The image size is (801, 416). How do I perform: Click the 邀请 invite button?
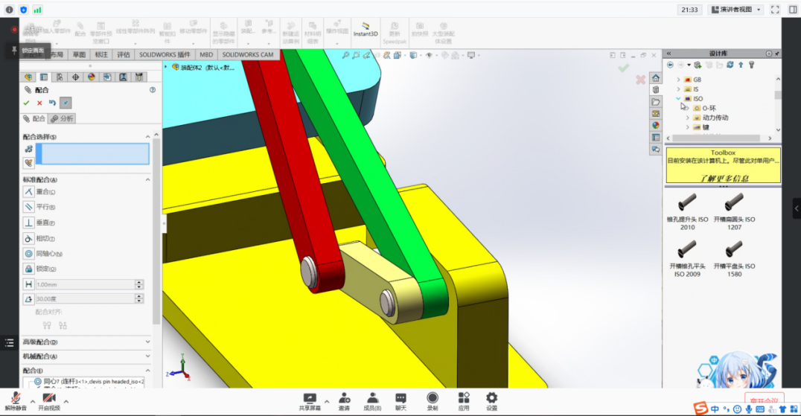(345, 402)
